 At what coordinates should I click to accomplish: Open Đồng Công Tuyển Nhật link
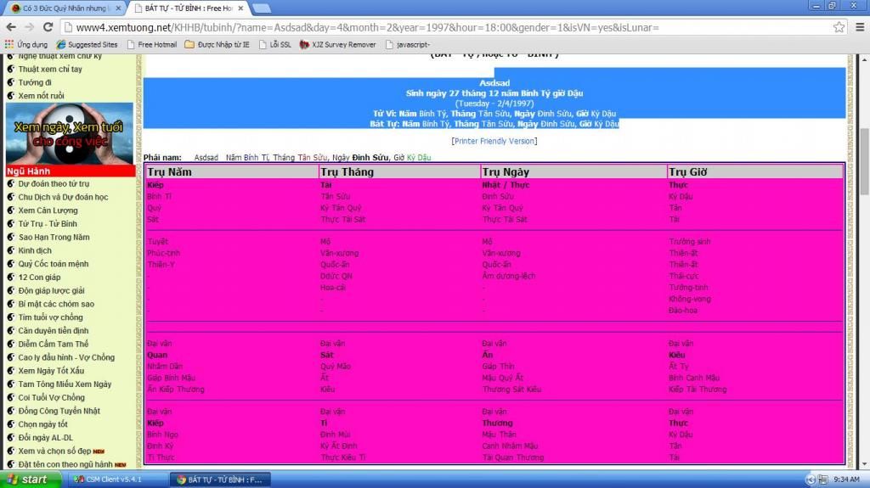59,411
